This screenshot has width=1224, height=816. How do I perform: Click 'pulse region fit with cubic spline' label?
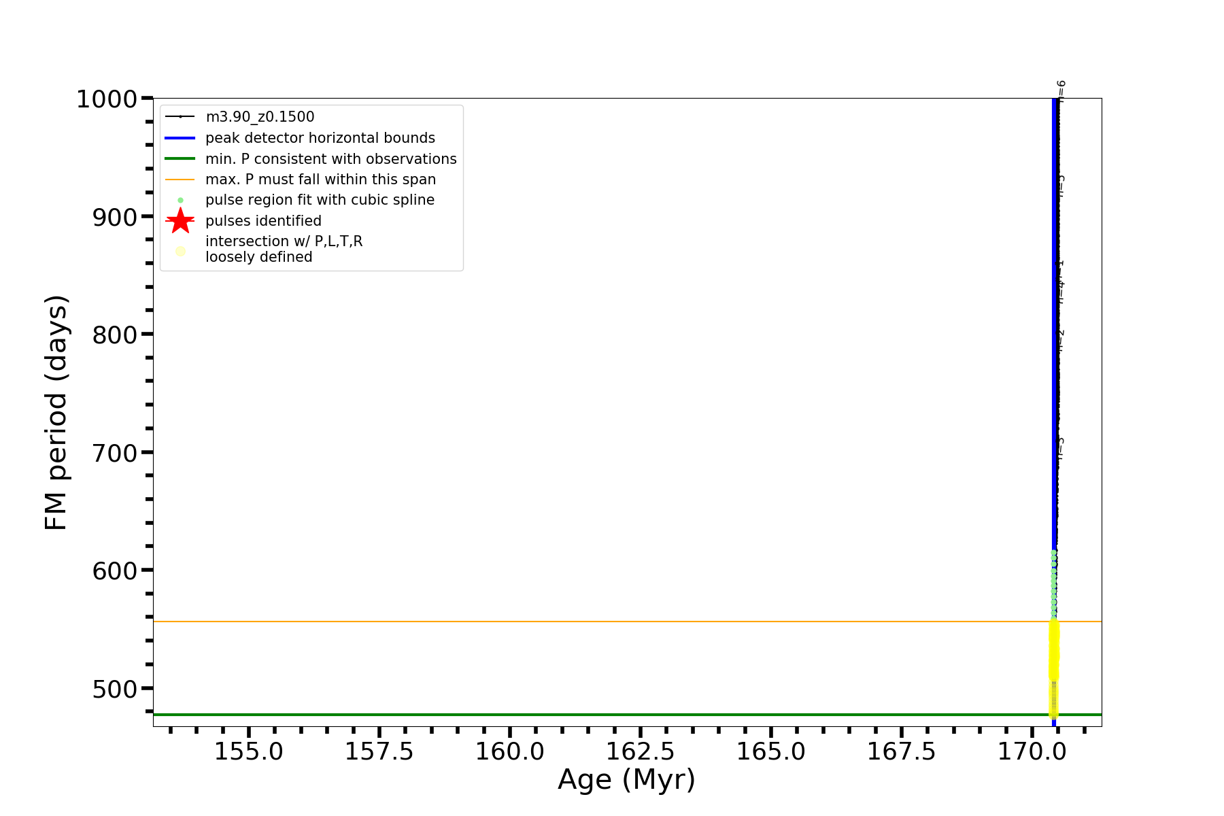tap(320, 200)
